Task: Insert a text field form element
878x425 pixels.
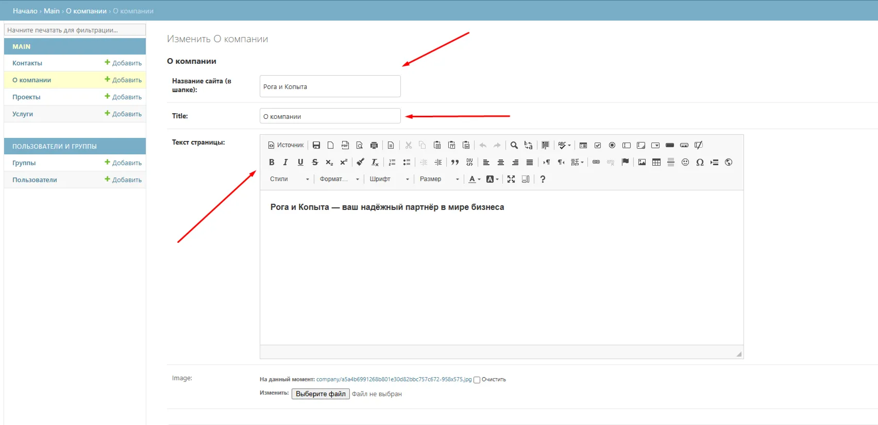Action: [x=627, y=145]
